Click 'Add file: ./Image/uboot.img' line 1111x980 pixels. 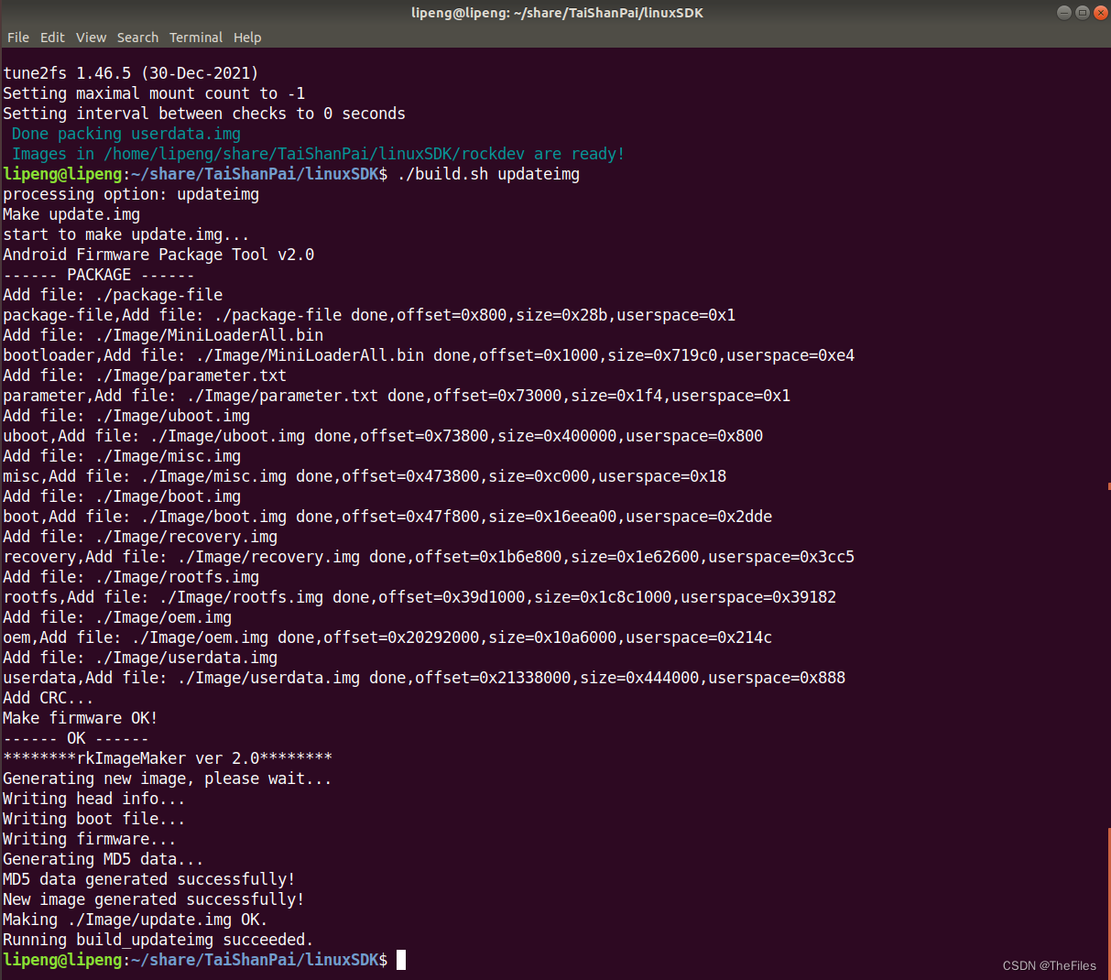click(126, 416)
